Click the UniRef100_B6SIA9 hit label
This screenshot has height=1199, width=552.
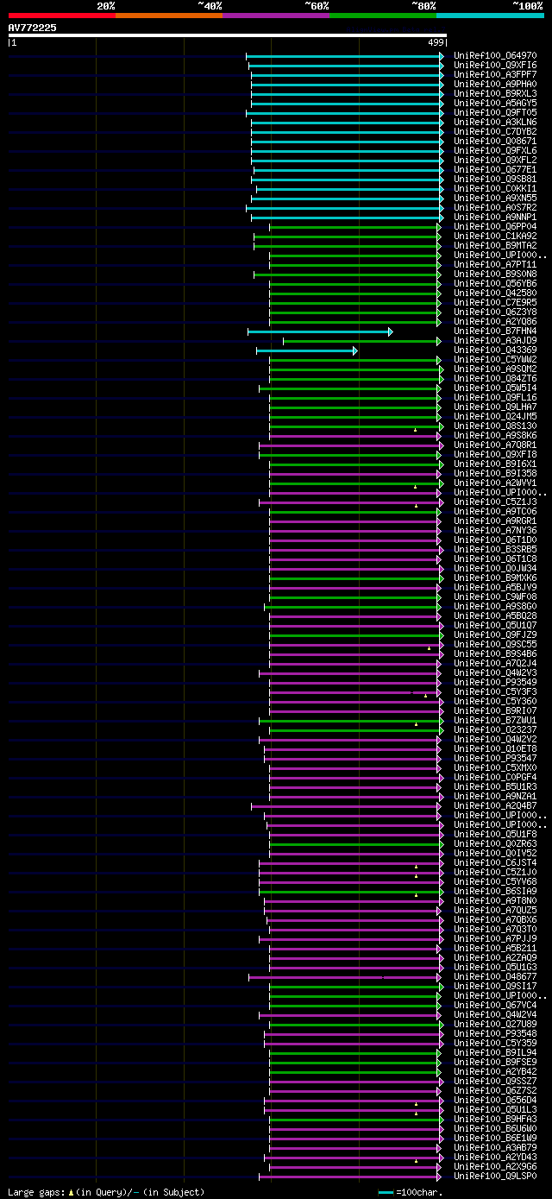pos(495,892)
